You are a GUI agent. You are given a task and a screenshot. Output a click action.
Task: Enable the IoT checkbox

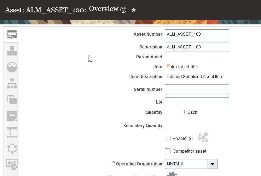(168, 139)
